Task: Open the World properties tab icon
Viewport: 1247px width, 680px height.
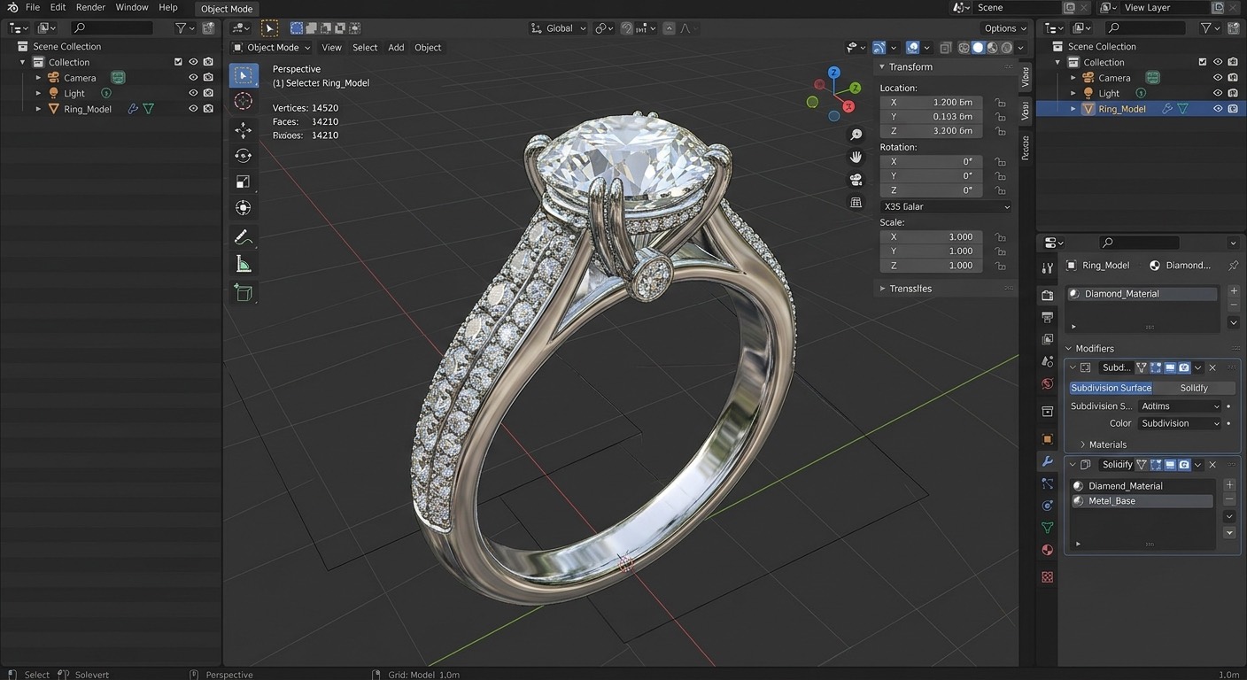Action: pos(1048,383)
